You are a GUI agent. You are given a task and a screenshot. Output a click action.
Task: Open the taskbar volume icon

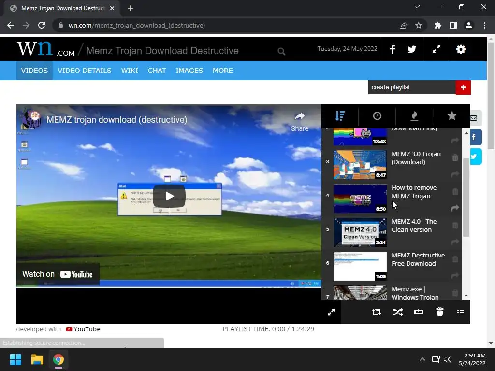pos(447,359)
